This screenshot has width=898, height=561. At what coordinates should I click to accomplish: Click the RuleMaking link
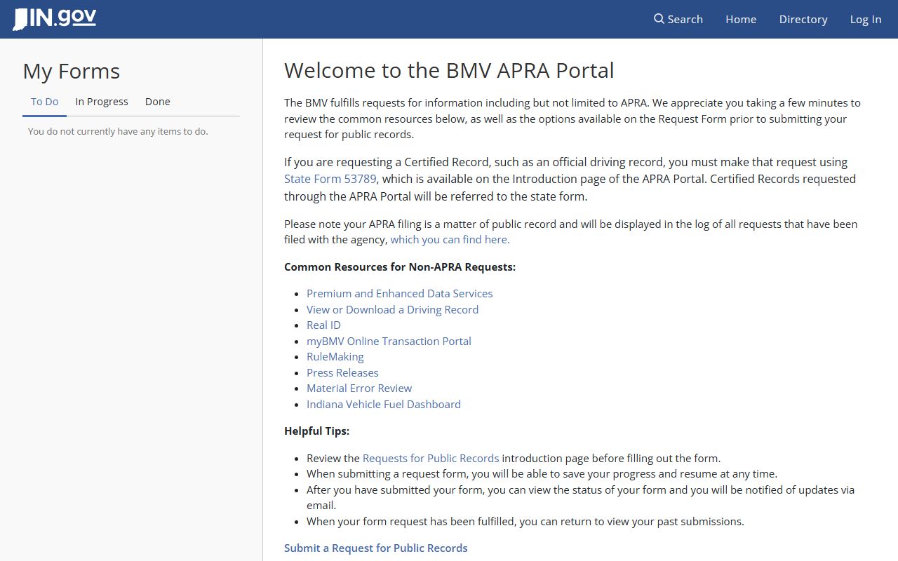pyautogui.click(x=335, y=357)
